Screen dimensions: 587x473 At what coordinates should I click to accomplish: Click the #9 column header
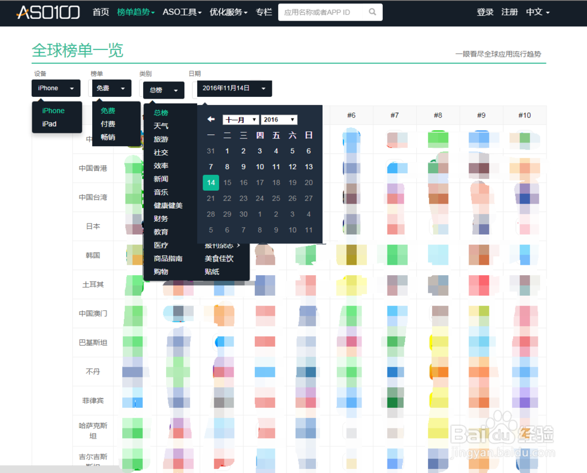point(481,115)
